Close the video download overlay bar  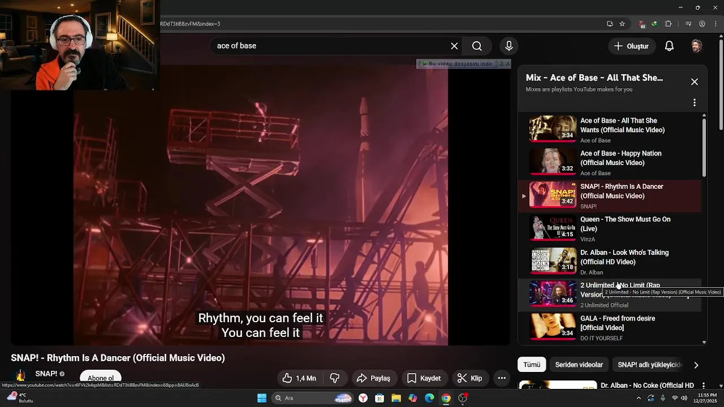pos(507,63)
